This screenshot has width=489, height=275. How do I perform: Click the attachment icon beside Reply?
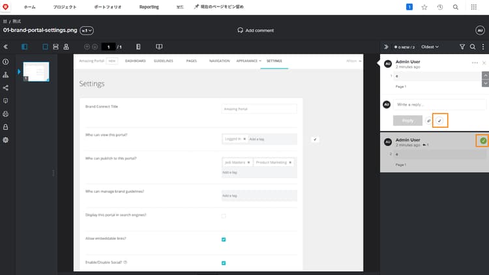pyautogui.click(x=429, y=121)
